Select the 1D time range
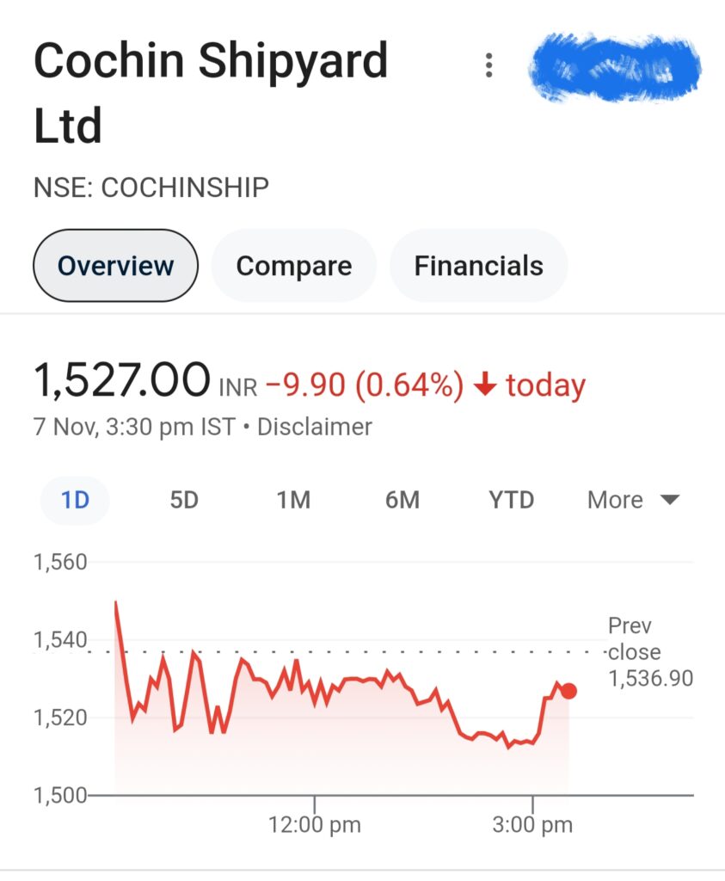The image size is (725, 881). tap(75, 500)
